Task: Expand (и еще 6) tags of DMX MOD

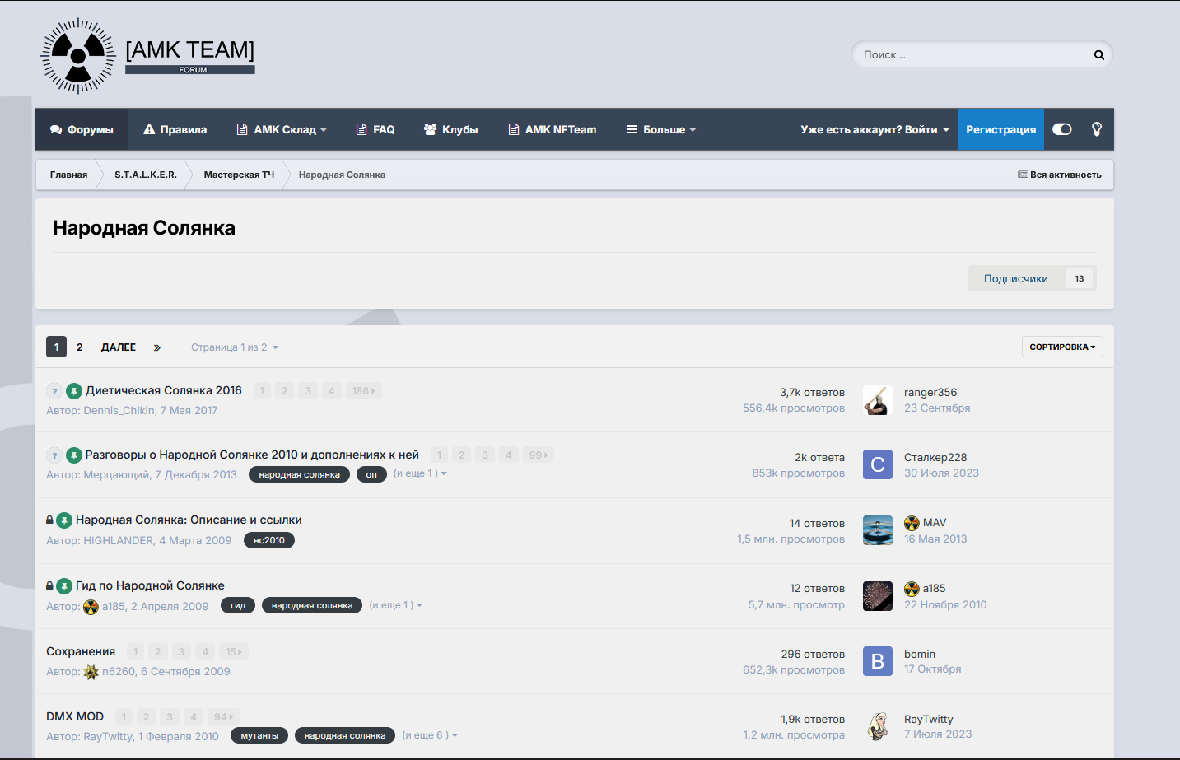Action: pyautogui.click(x=430, y=735)
